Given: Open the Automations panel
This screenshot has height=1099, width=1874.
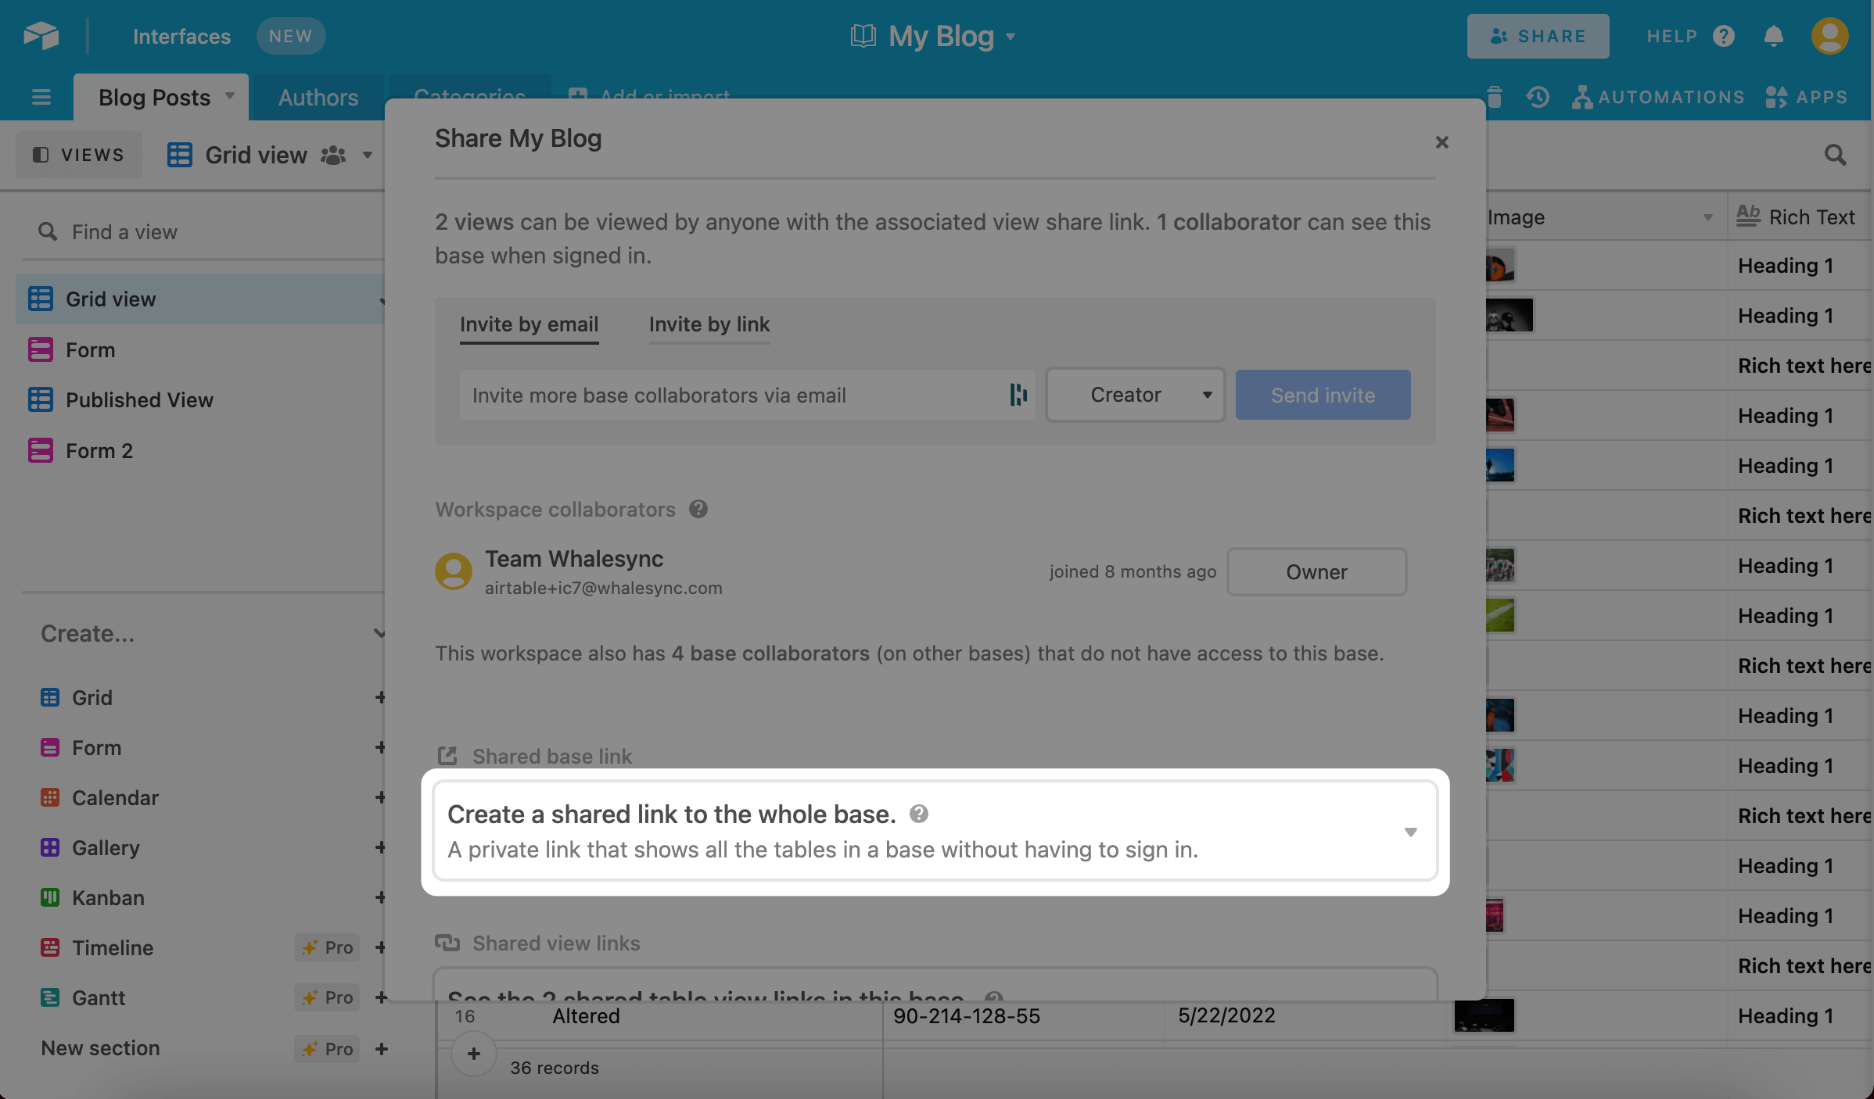Looking at the screenshot, I should click(1659, 96).
